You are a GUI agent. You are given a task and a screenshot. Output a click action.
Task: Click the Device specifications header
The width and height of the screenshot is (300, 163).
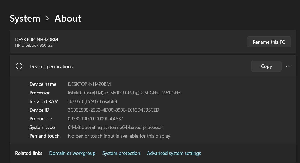pos(51,66)
